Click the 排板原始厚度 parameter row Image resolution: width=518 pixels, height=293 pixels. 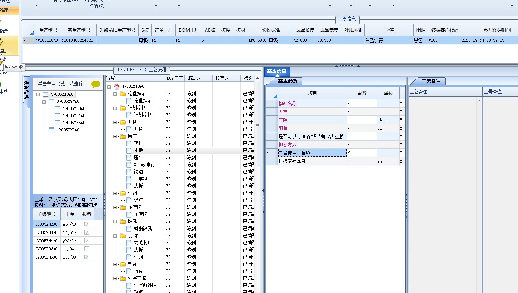(x=335, y=161)
